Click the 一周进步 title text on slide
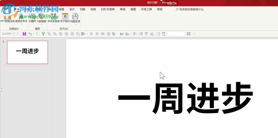 pos(185,98)
